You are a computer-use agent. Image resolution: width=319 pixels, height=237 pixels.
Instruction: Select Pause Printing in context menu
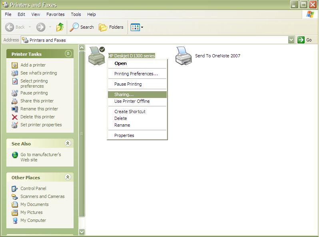pos(138,84)
